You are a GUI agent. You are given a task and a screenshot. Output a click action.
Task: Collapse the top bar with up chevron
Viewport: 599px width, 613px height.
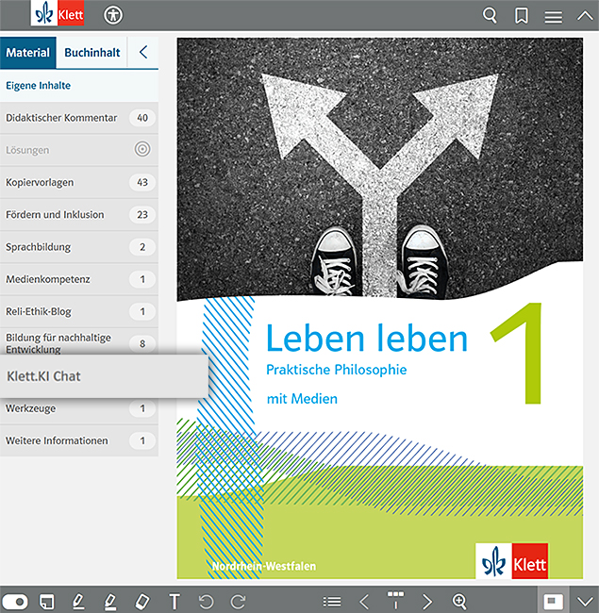click(585, 16)
